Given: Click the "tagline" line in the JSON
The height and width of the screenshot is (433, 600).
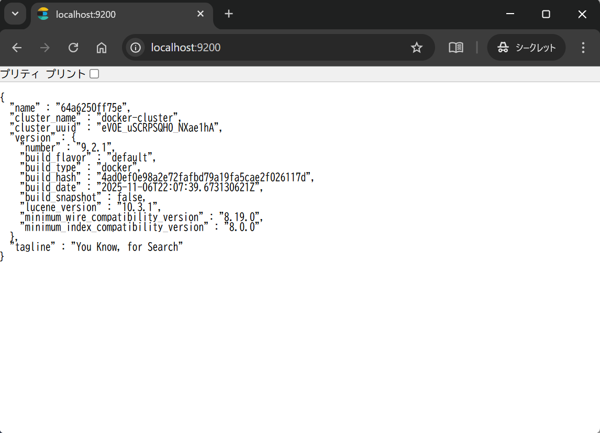Looking at the screenshot, I should pos(96,247).
